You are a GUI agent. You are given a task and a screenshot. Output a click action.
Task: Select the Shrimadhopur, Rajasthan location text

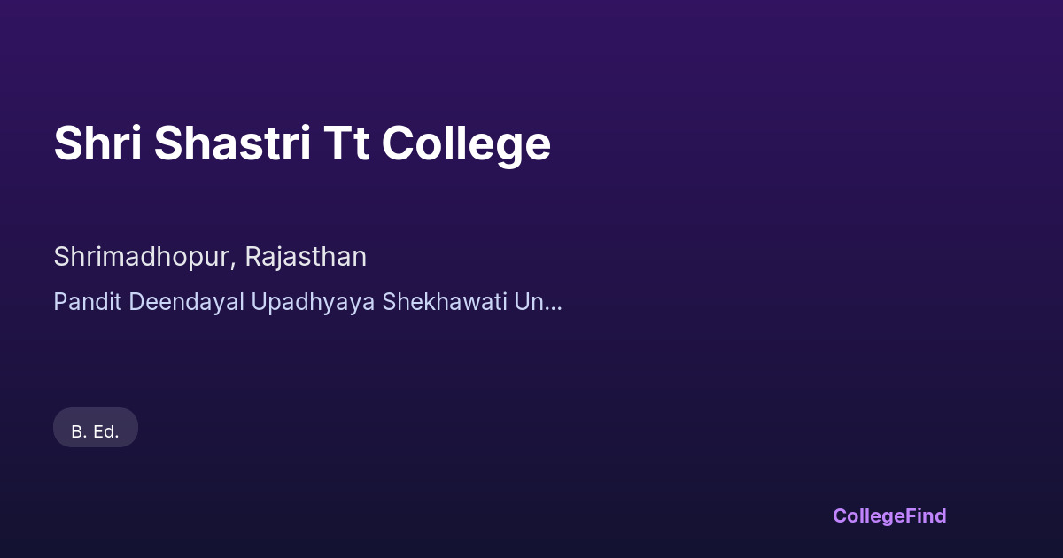tap(210, 257)
